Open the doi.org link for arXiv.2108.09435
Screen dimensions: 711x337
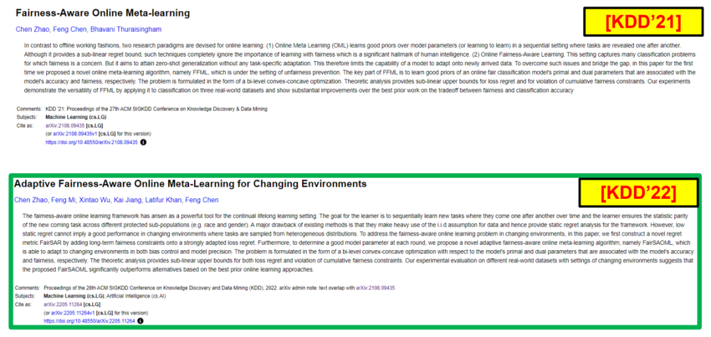pos(92,142)
